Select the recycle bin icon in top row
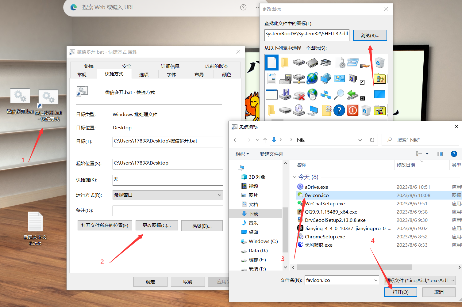The image size is (462, 307). click(379, 63)
